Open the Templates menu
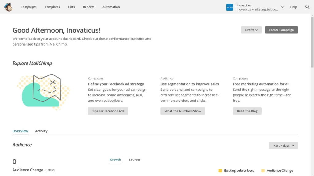The image size is (314, 176). [52, 7]
